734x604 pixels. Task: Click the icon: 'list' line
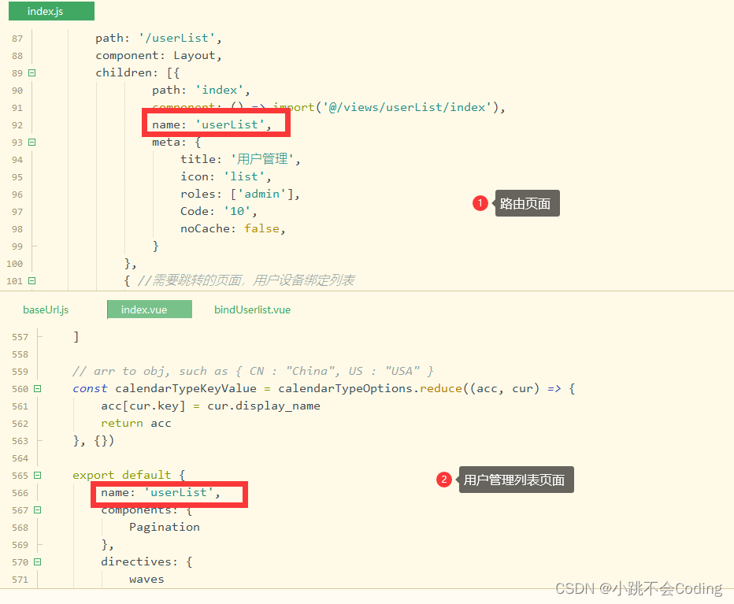coord(225,176)
